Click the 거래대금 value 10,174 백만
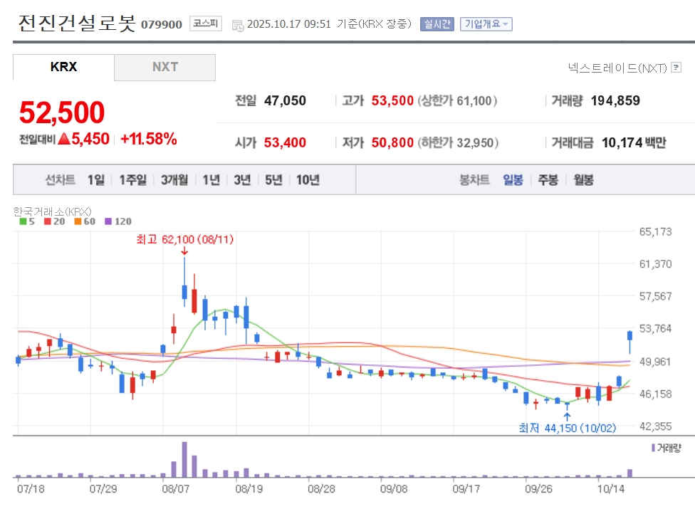This screenshot has height=509, width=695. [x=634, y=142]
